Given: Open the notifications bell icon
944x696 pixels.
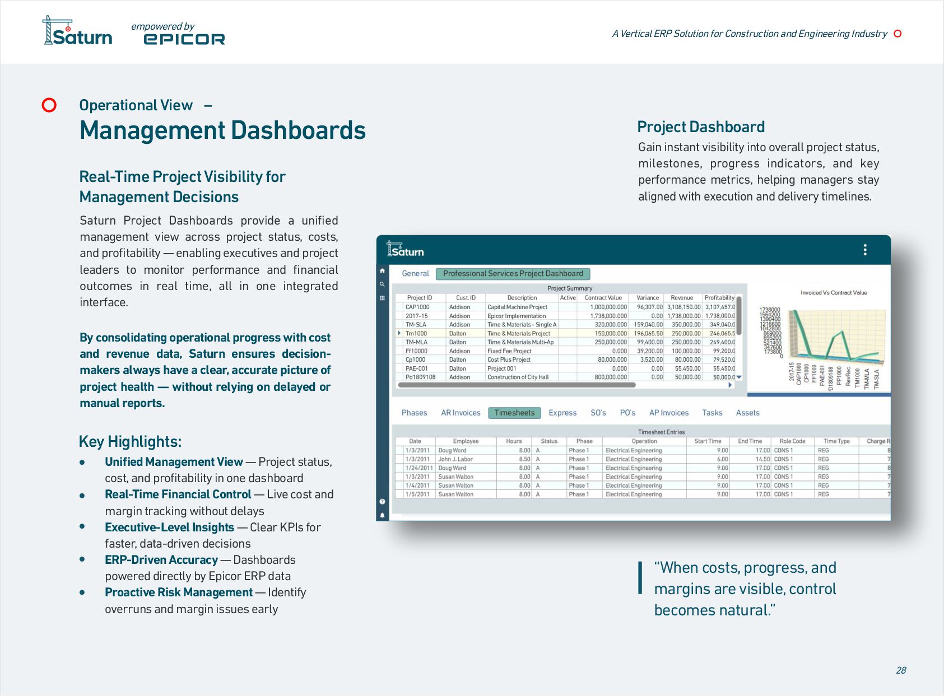Looking at the screenshot, I should coord(382,515).
